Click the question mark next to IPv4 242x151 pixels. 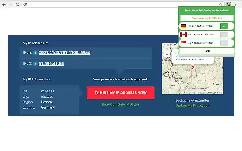[x=35, y=63]
